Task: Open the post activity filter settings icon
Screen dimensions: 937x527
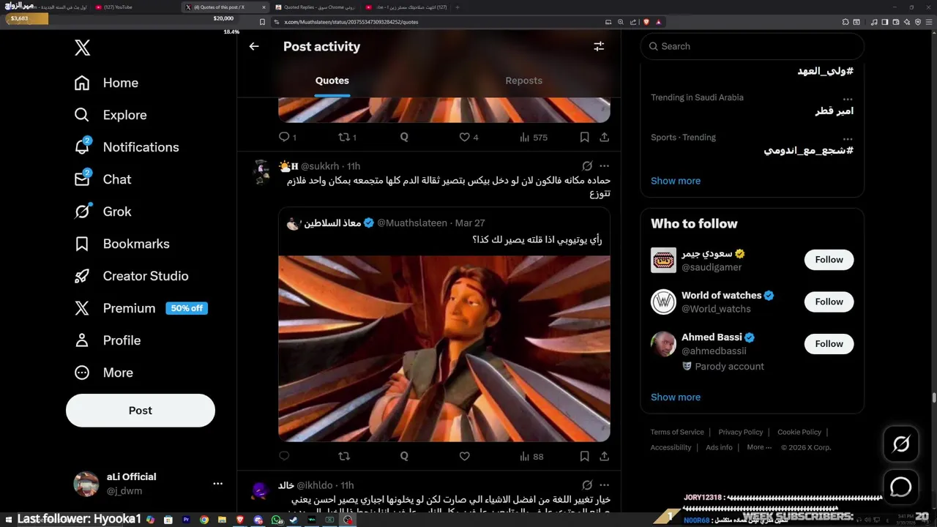Action: pyautogui.click(x=599, y=46)
